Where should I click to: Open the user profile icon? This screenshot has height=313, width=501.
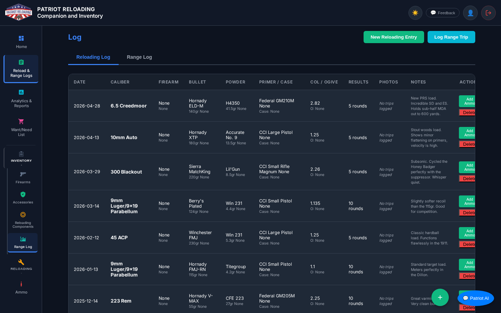(x=470, y=13)
